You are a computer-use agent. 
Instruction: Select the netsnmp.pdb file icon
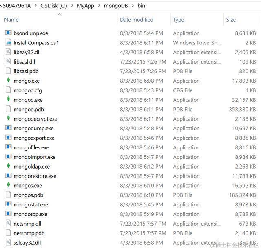pyautogui.click(x=8, y=232)
